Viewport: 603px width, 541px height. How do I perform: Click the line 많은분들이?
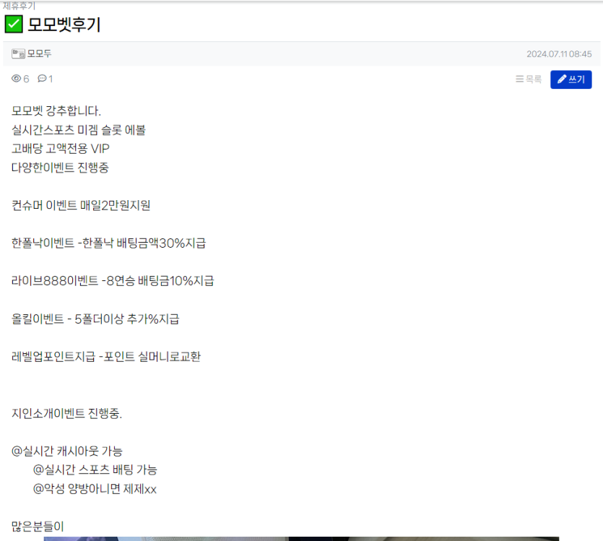[x=38, y=527]
